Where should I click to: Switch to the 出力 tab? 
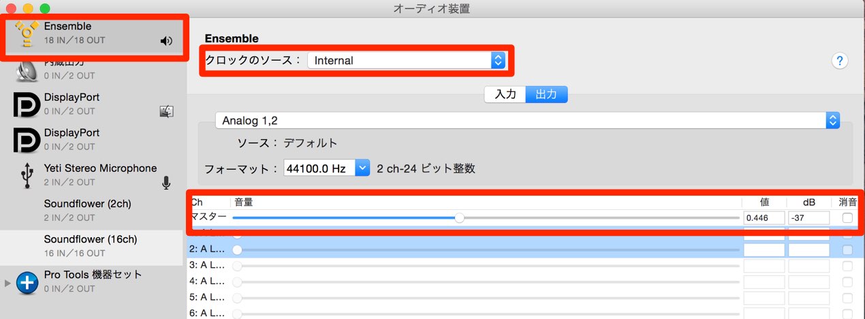click(x=546, y=95)
